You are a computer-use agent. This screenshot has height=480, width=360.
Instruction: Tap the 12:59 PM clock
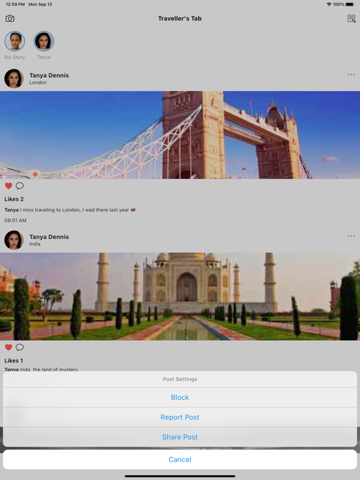[x=15, y=4]
